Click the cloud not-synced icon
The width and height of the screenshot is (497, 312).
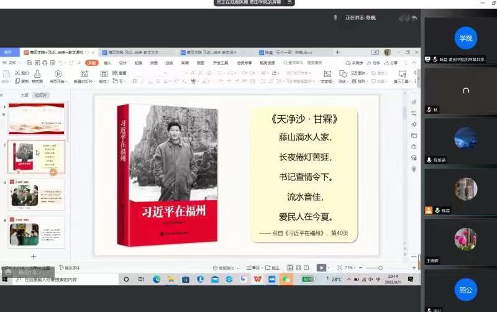(x=348, y=63)
